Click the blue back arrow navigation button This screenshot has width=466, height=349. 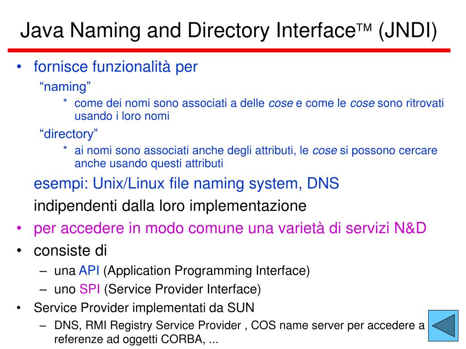443,325
